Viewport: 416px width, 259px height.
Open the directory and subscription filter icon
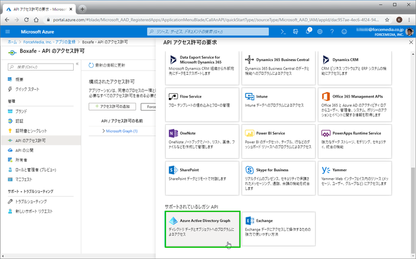coord(295,31)
